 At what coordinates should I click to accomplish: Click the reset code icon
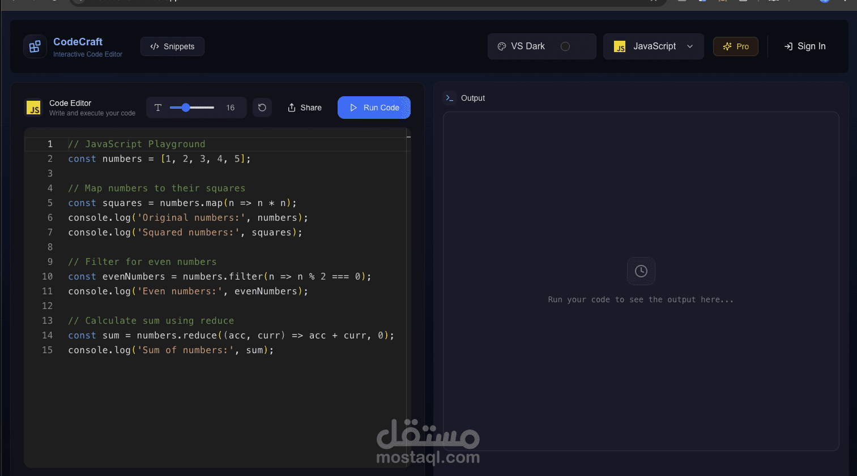(262, 107)
